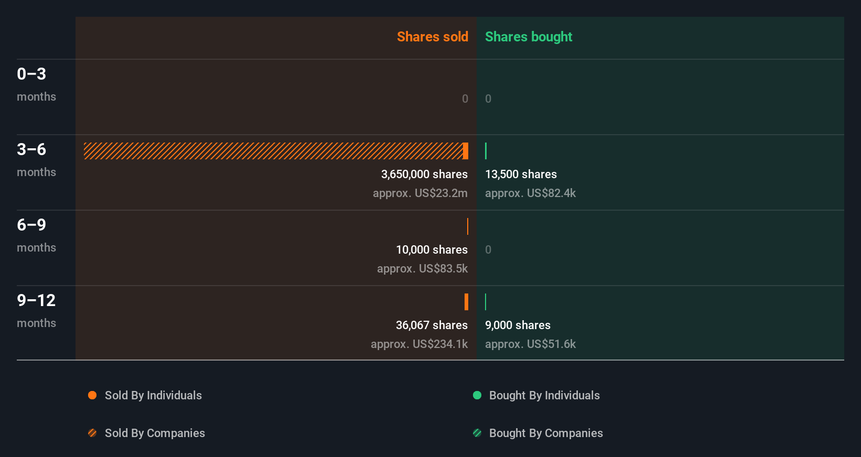Click the striped Sold By Companies legend icon

[92, 433]
